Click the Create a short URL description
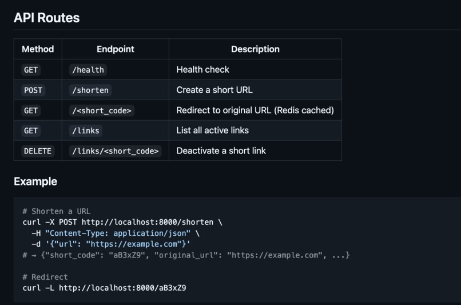461x305 pixels. click(x=214, y=90)
